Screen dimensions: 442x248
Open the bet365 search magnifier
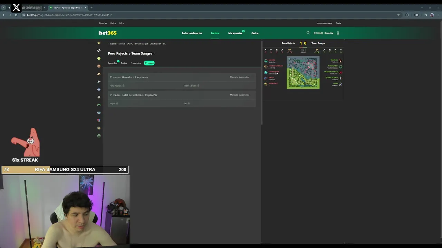tap(308, 33)
